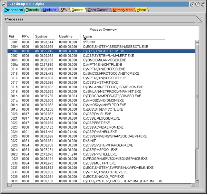Open the Queues tab

[77, 10]
